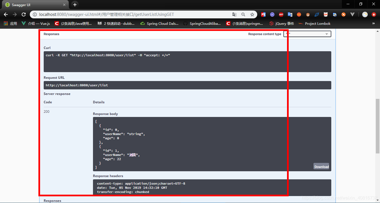This screenshot has width=380, height=203.
Task: Open the Google Translate extension
Action: [290, 14]
